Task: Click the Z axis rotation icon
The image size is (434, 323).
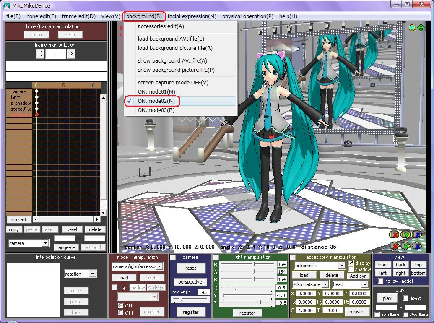Action: (417, 235)
